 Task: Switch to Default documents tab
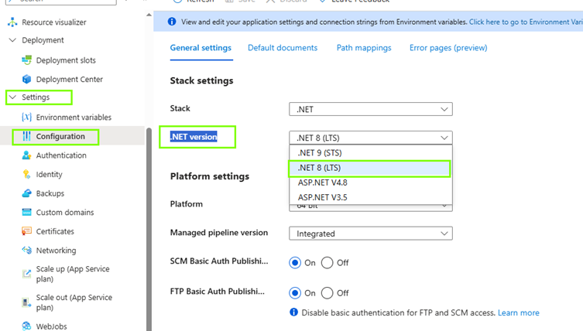[283, 48]
